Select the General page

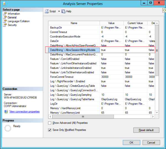tap(12, 17)
